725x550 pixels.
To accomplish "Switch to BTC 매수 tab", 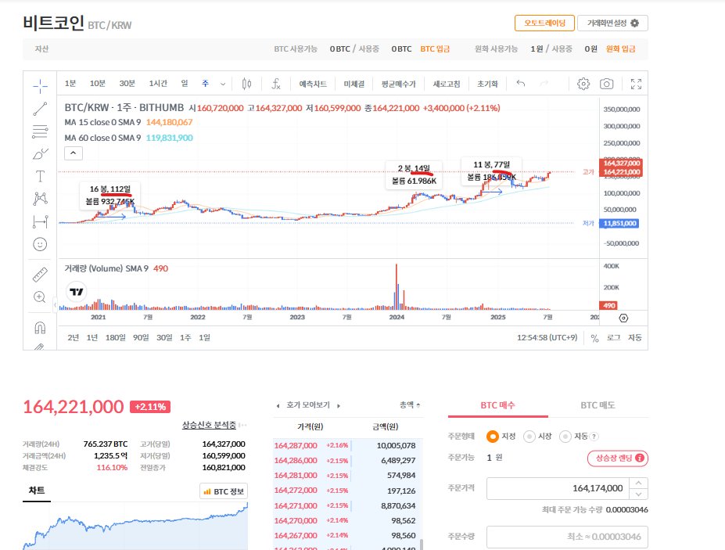I will point(497,405).
